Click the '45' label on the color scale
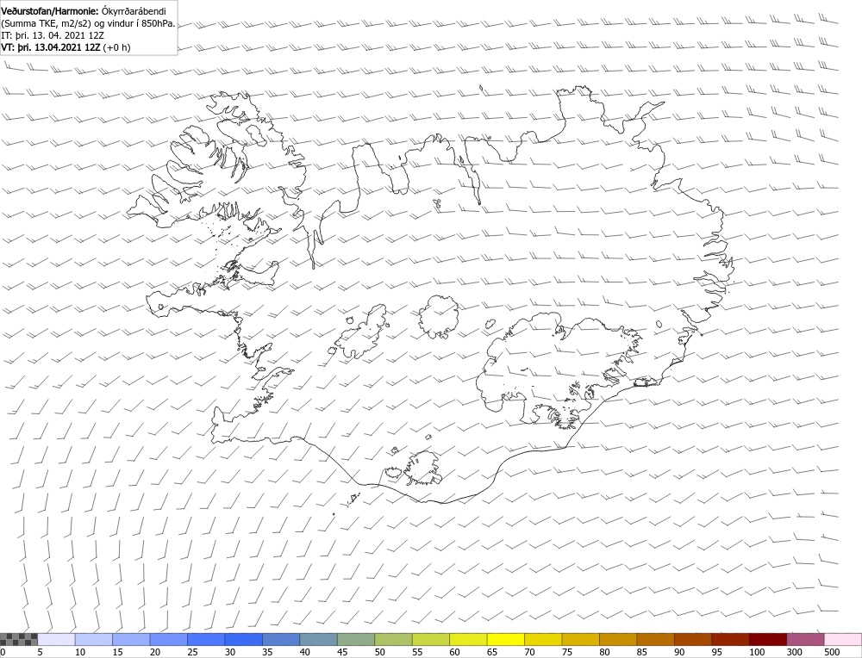 pyautogui.click(x=342, y=652)
